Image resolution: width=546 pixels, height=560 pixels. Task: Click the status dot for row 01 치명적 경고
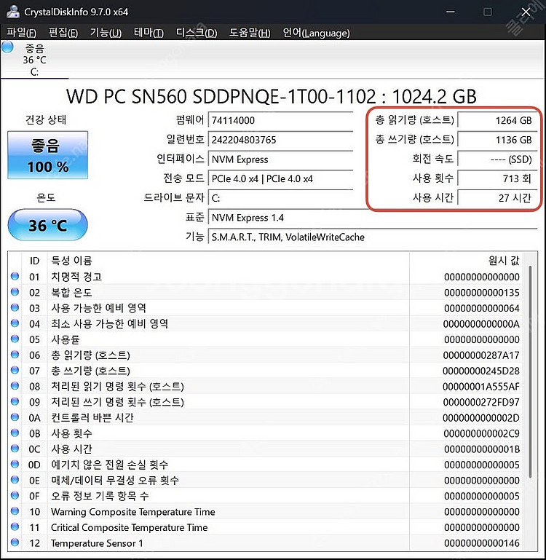[15, 276]
